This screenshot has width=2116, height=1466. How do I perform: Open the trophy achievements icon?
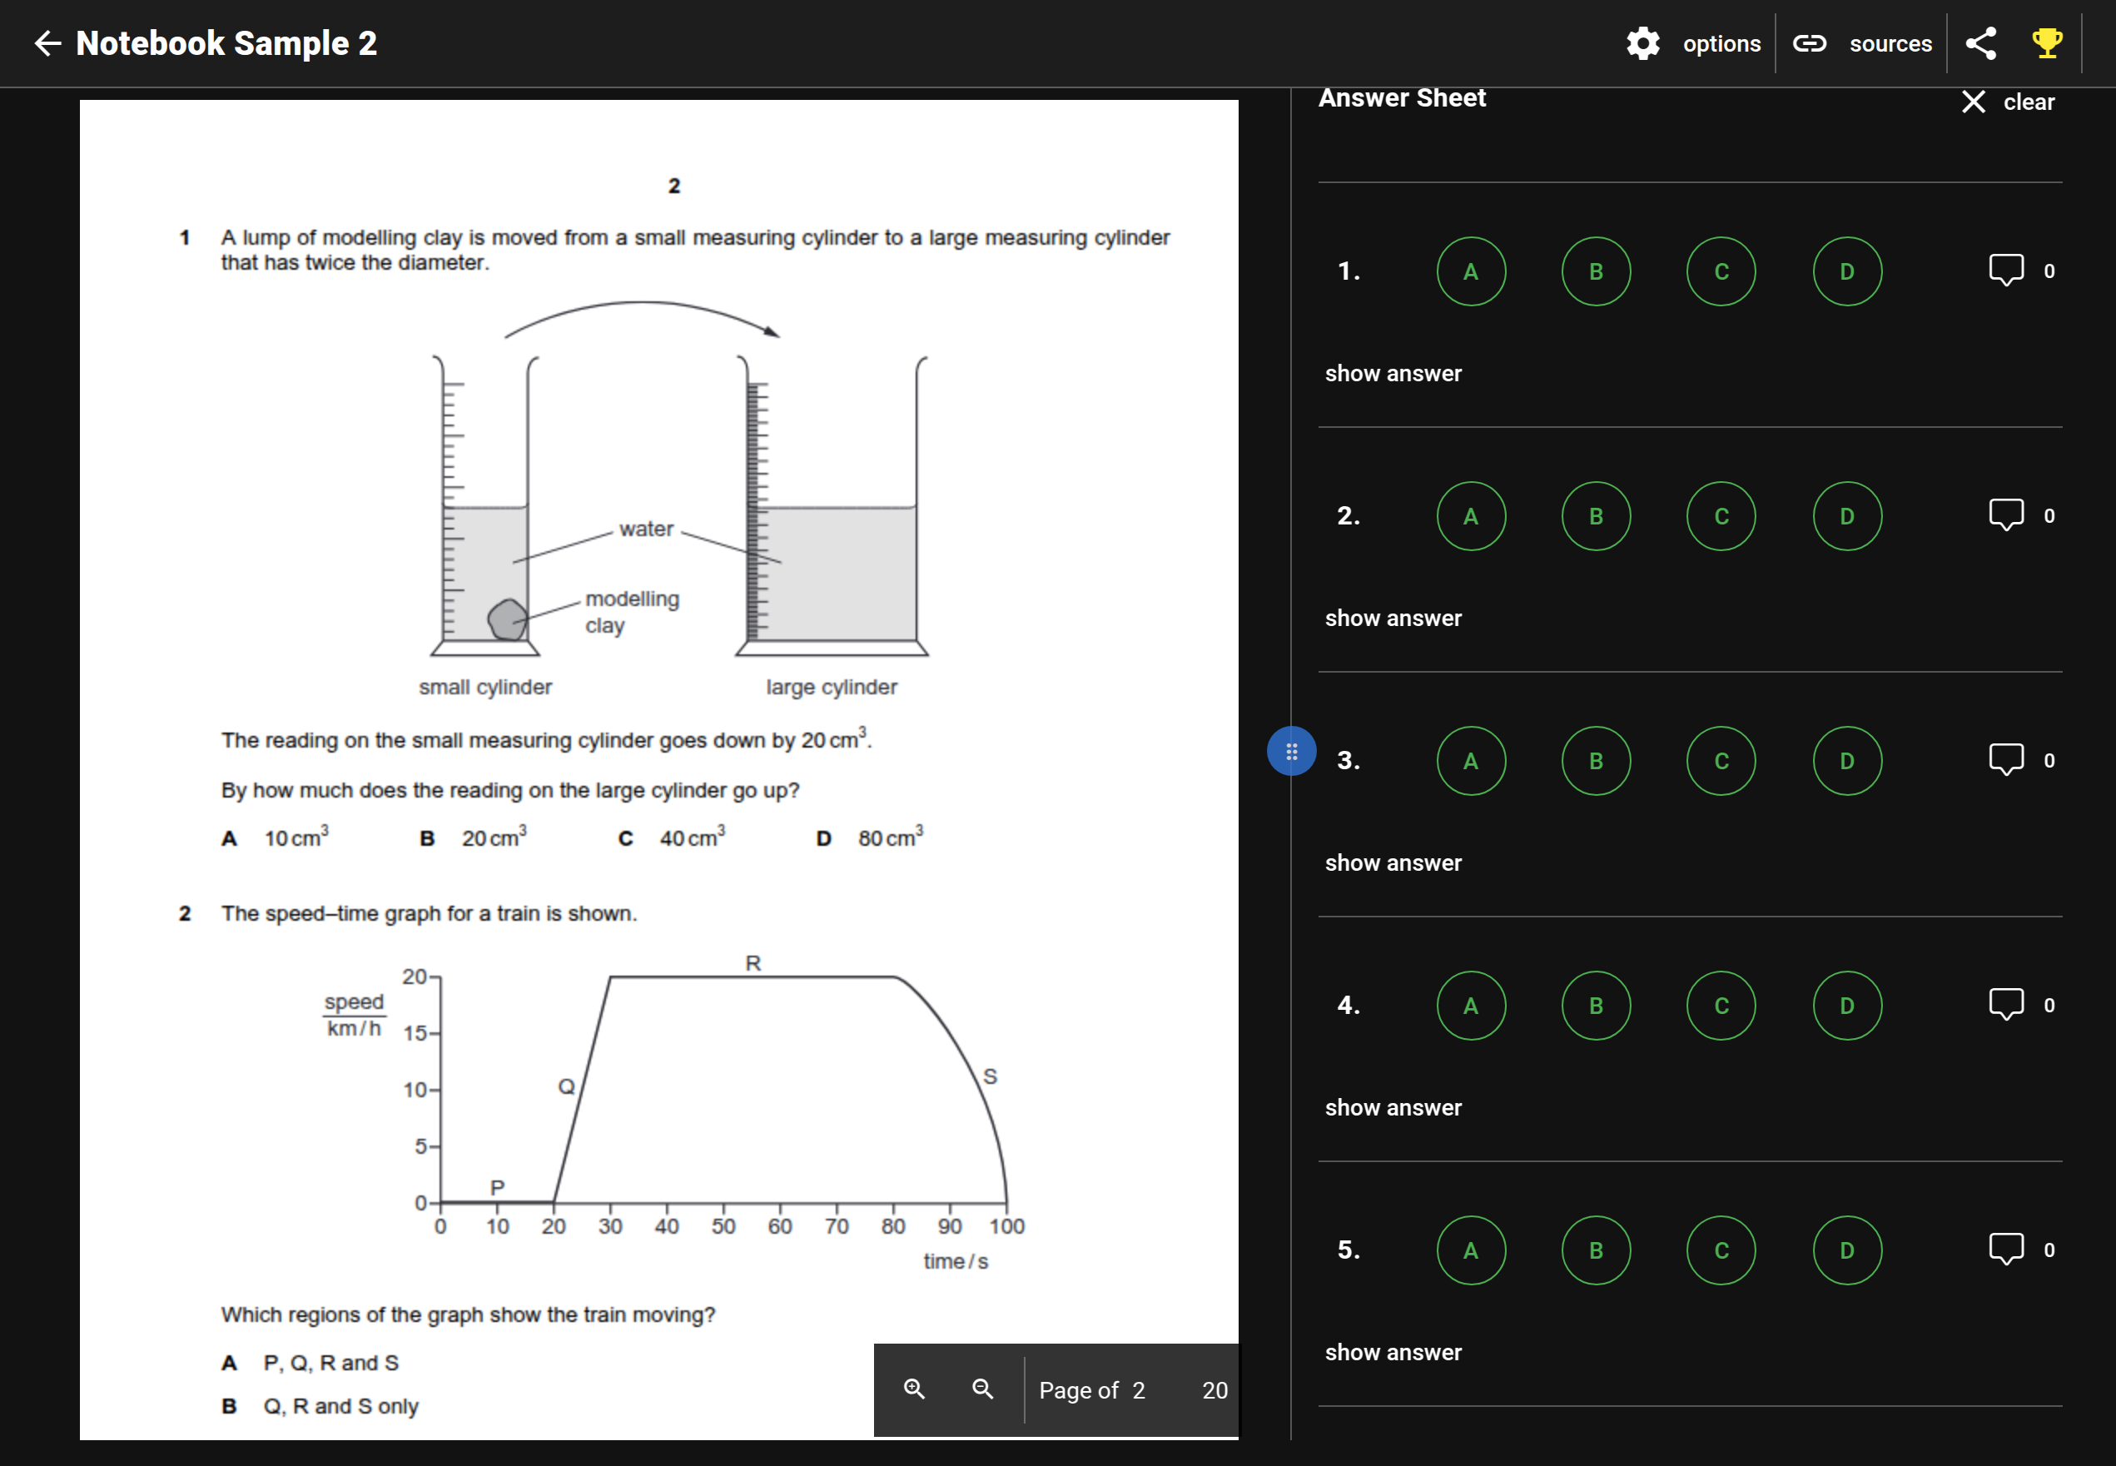[2047, 43]
